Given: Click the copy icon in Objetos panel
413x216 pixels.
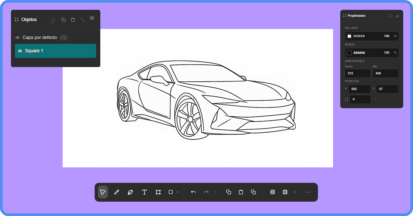Looking at the screenshot, I should coord(63,20).
